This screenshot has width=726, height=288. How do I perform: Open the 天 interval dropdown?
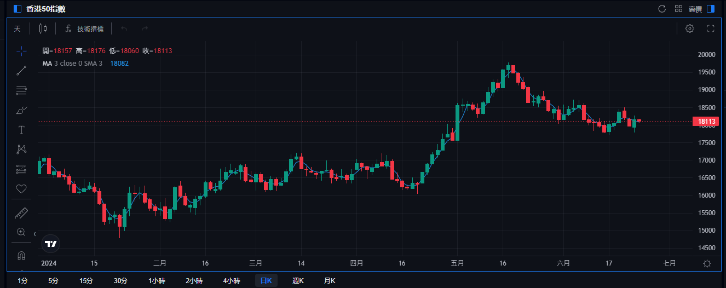18,28
